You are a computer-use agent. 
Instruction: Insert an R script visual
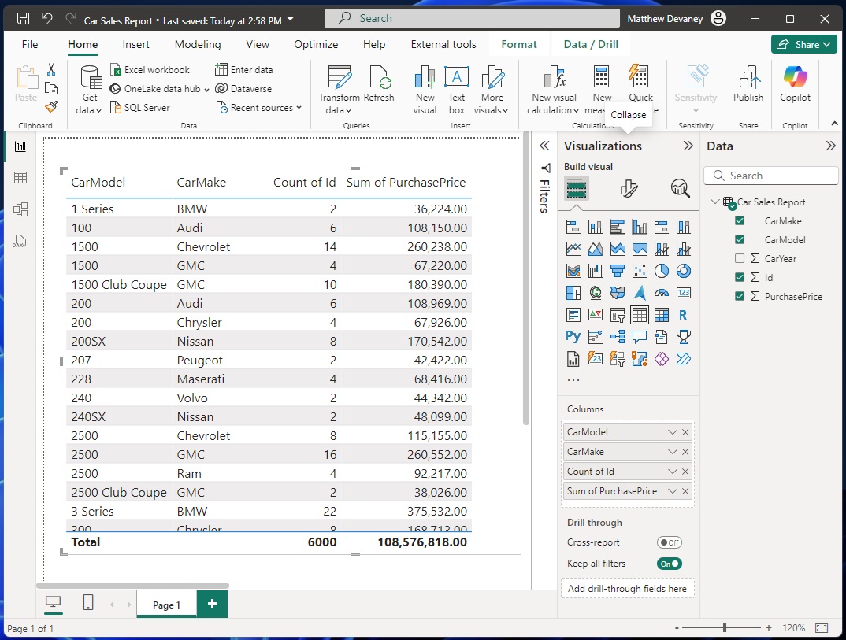[684, 314]
